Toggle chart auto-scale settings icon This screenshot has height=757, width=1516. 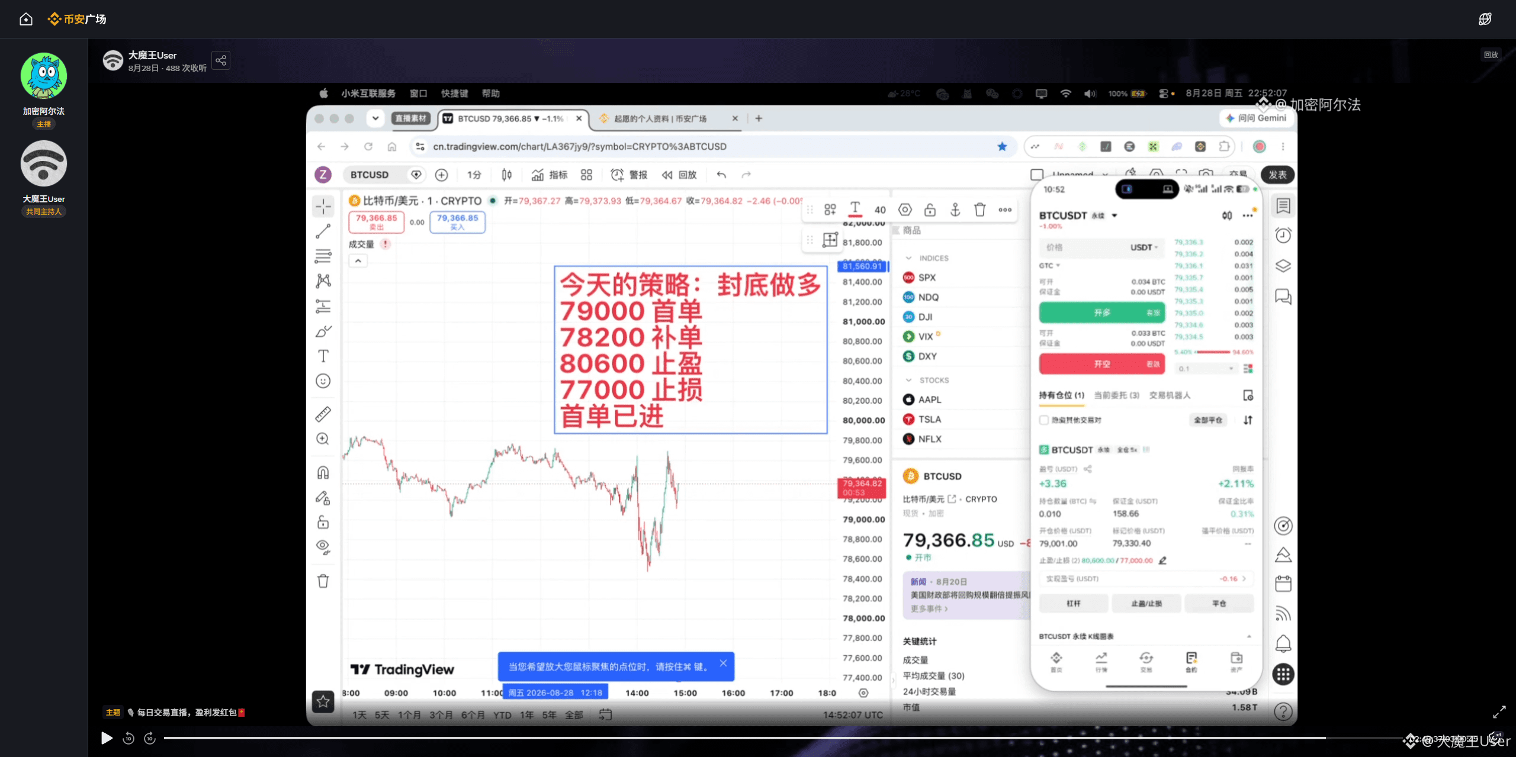(x=863, y=693)
